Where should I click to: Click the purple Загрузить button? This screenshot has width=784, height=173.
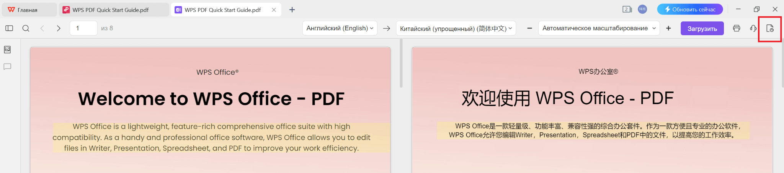702,28
